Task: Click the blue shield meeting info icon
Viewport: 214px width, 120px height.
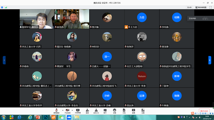Action: coord(2,7)
